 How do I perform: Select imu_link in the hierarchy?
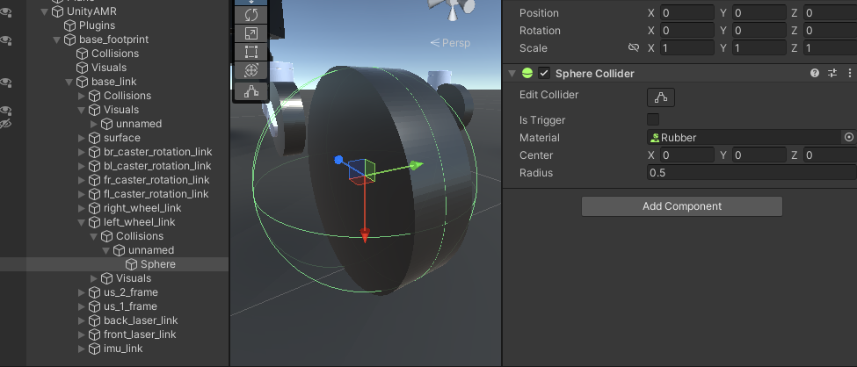pos(122,349)
